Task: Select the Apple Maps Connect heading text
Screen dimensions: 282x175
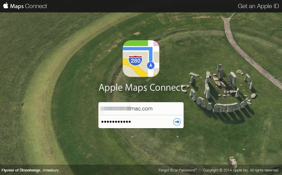Action: pyautogui.click(x=141, y=88)
